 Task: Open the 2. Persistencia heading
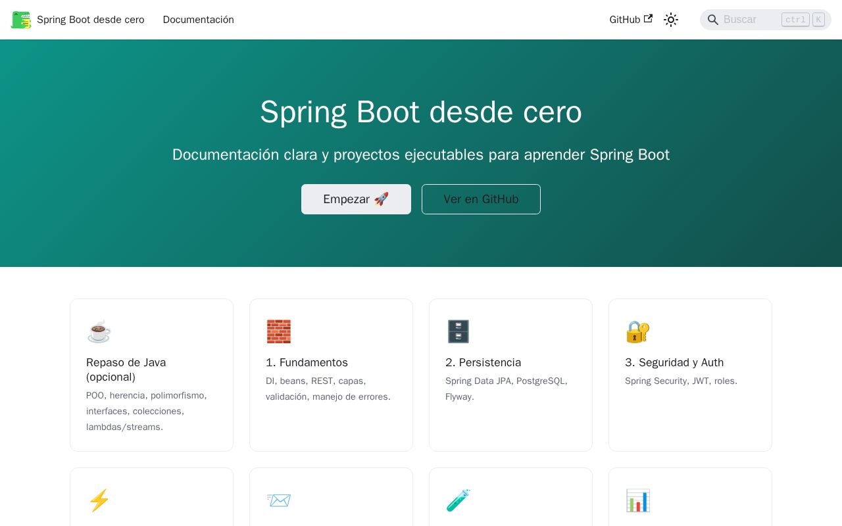[483, 362]
